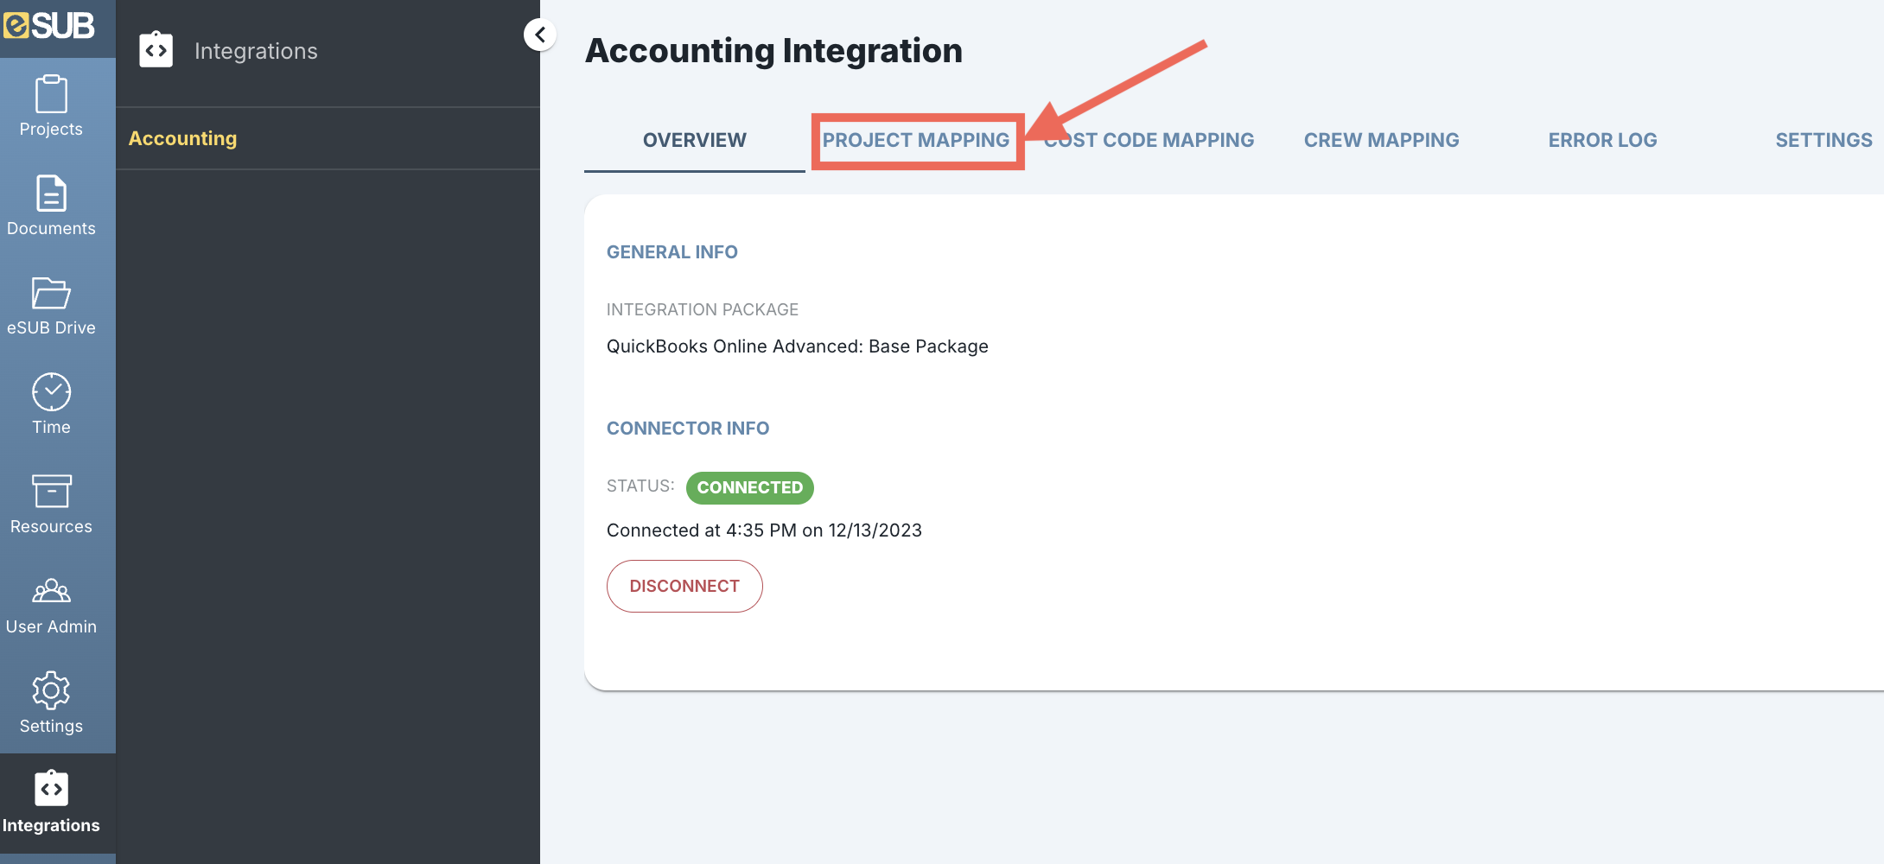Click the Accounting Integration page title
The height and width of the screenshot is (864, 1884).
(773, 51)
